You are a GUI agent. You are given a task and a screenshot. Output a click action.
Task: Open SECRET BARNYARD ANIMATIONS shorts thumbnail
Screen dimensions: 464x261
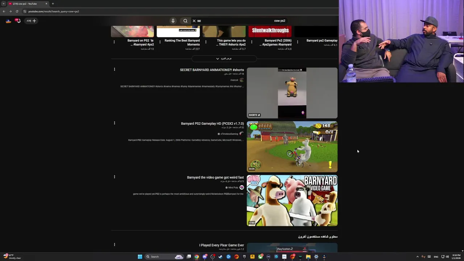(292, 93)
